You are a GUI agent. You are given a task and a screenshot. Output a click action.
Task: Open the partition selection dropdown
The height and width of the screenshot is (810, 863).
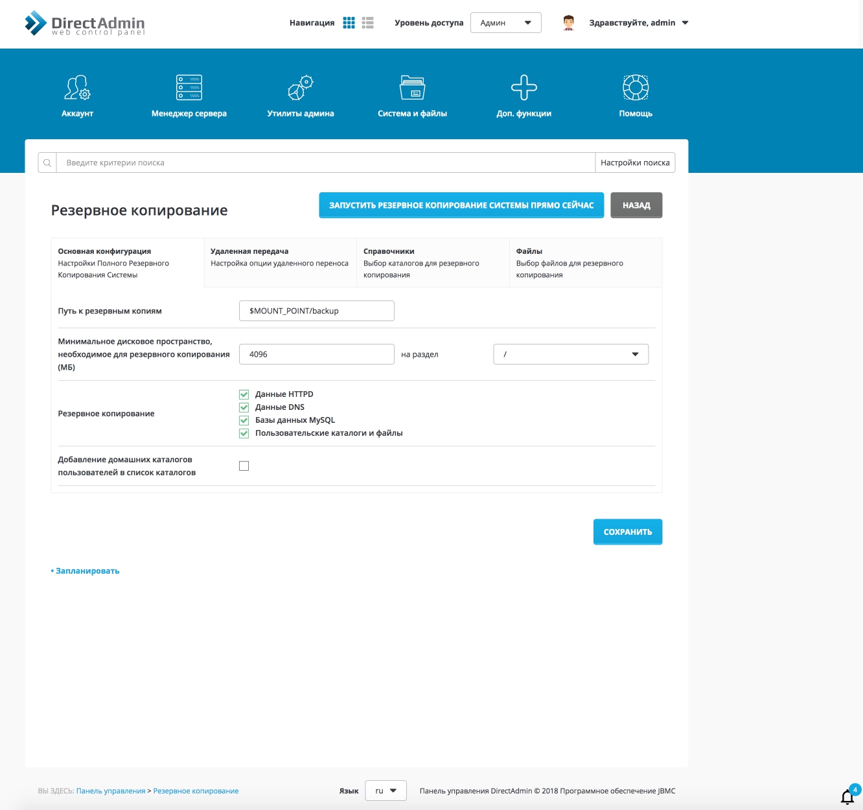click(x=570, y=354)
